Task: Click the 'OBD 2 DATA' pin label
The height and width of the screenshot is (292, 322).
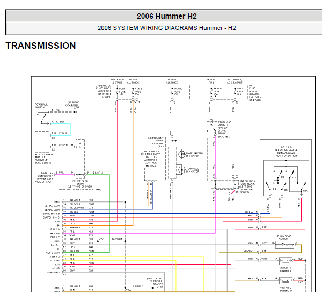Action: tap(53, 253)
